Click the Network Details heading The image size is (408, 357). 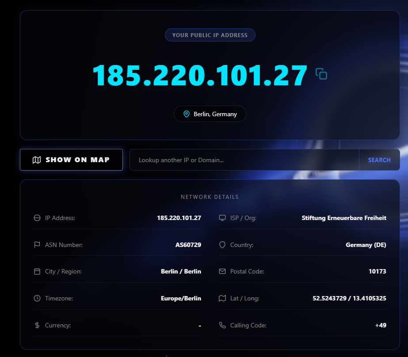coord(210,197)
